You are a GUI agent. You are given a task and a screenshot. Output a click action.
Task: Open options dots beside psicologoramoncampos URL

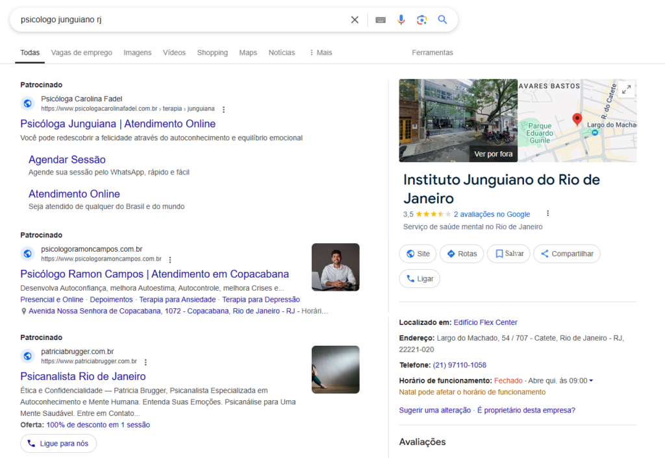tap(170, 259)
